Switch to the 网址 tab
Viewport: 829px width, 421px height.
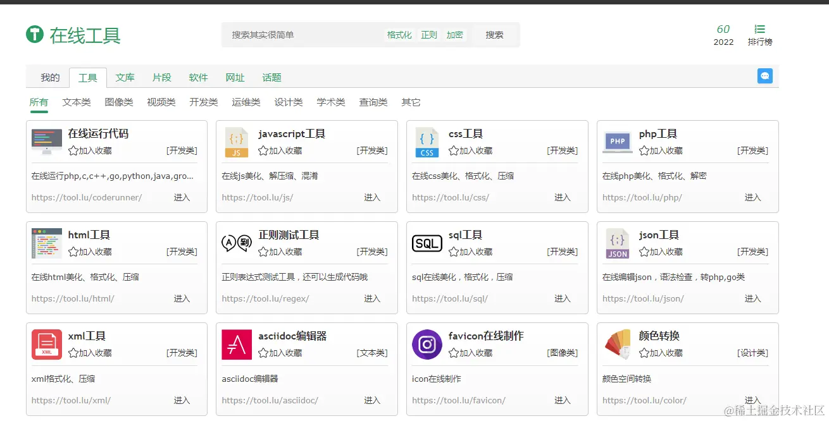pos(235,78)
